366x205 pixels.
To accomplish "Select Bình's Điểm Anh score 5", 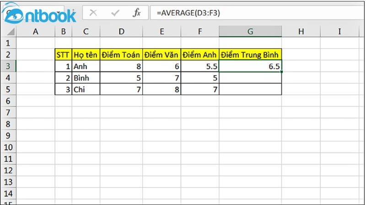I will (200, 78).
